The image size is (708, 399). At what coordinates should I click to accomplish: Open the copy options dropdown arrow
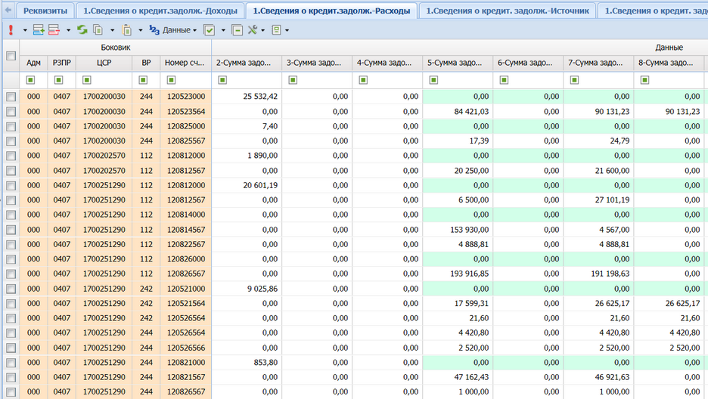point(112,30)
